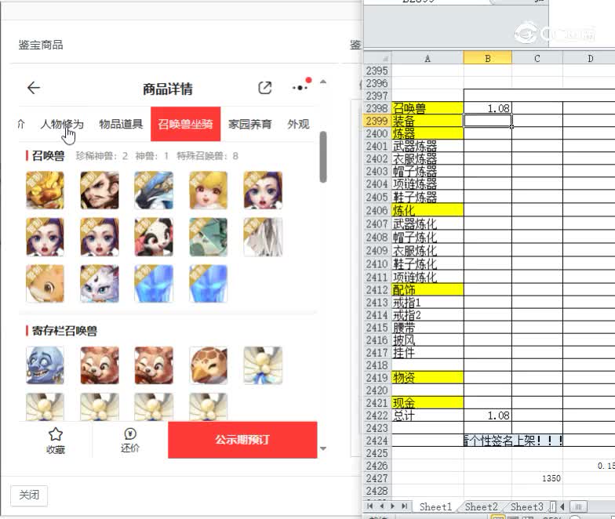Select the golden dragon summon icon

click(45, 190)
